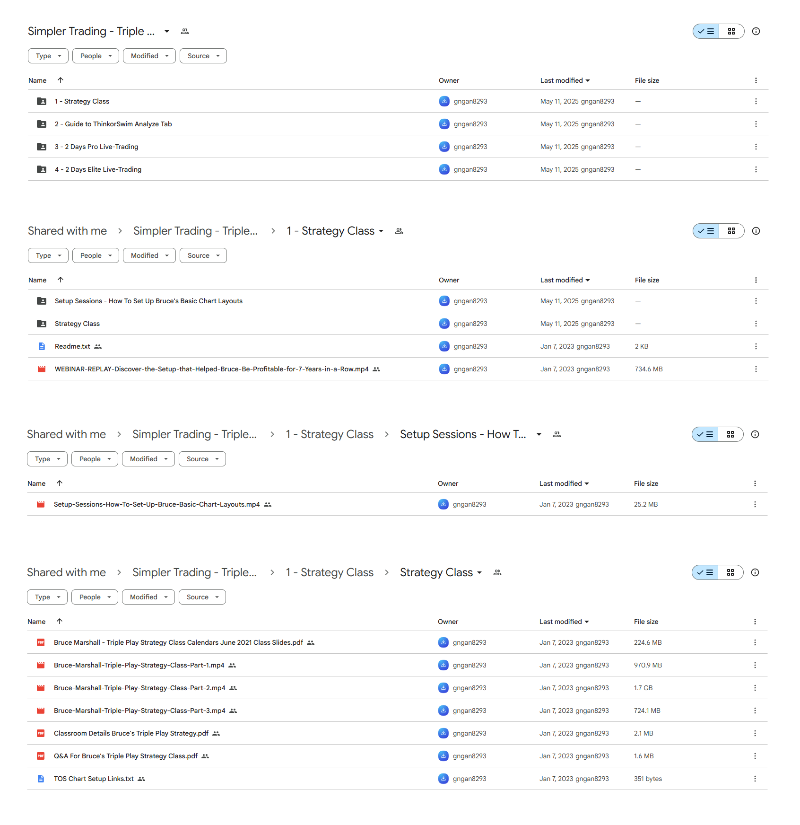Click the document icon for Readme.txt

click(42, 346)
